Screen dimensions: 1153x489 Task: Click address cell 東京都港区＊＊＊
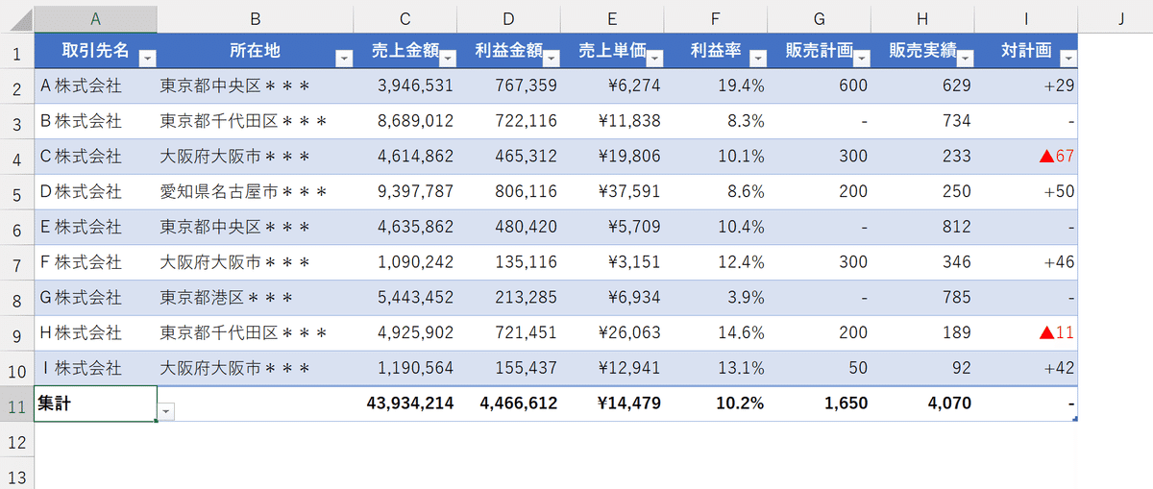pyautogui.click(x=255, y=298)
